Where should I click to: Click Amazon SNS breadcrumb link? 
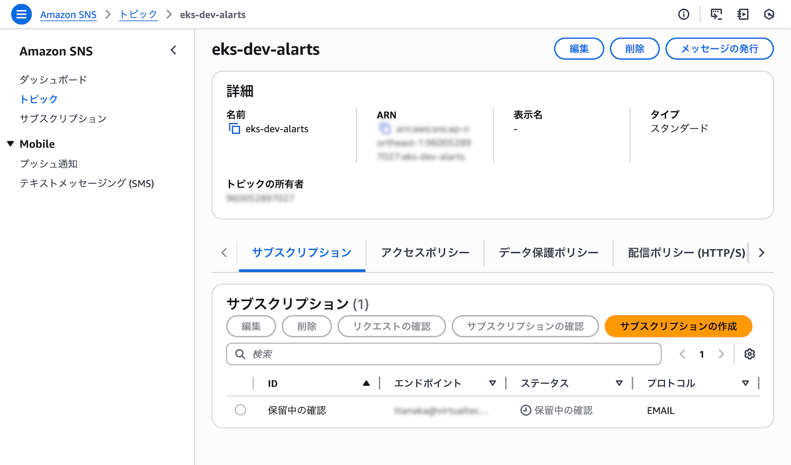[69, 15]
